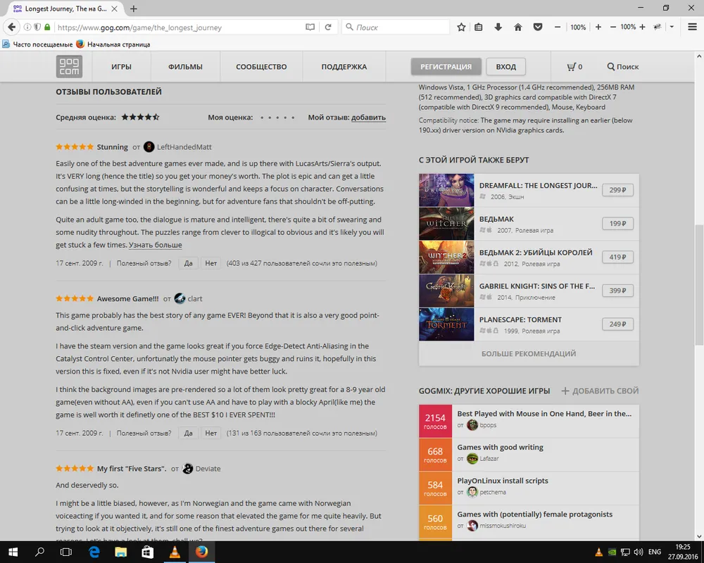Open File Explorer from the taskbar
The height and width of the screenshot is (563, 704).
click(121, 552)
